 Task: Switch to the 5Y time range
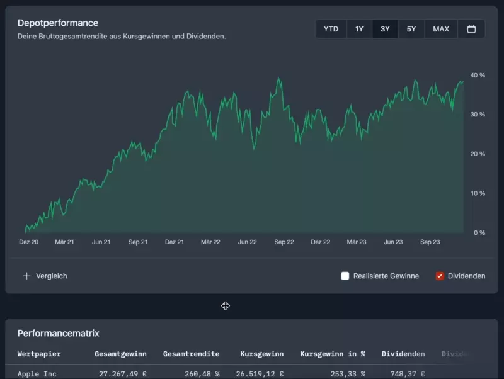[x=411, y=28]
